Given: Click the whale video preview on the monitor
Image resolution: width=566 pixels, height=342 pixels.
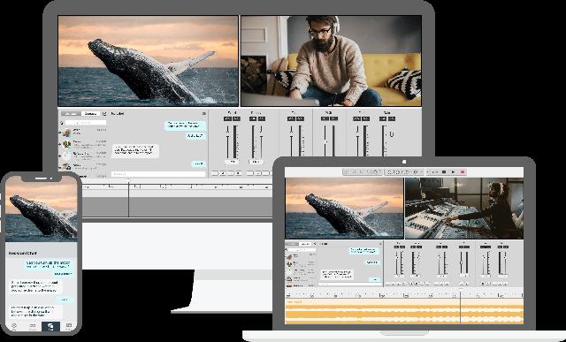Looking at the screenshot, I should point(148,61).
